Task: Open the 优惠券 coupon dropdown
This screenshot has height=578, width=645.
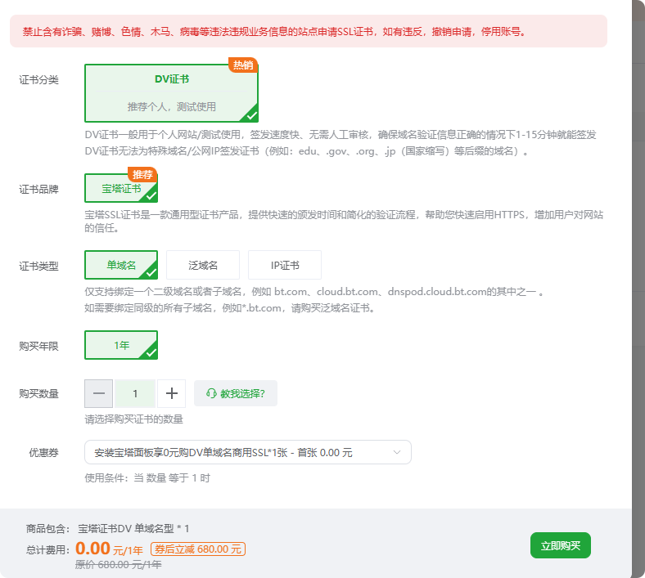Action: 248,452
